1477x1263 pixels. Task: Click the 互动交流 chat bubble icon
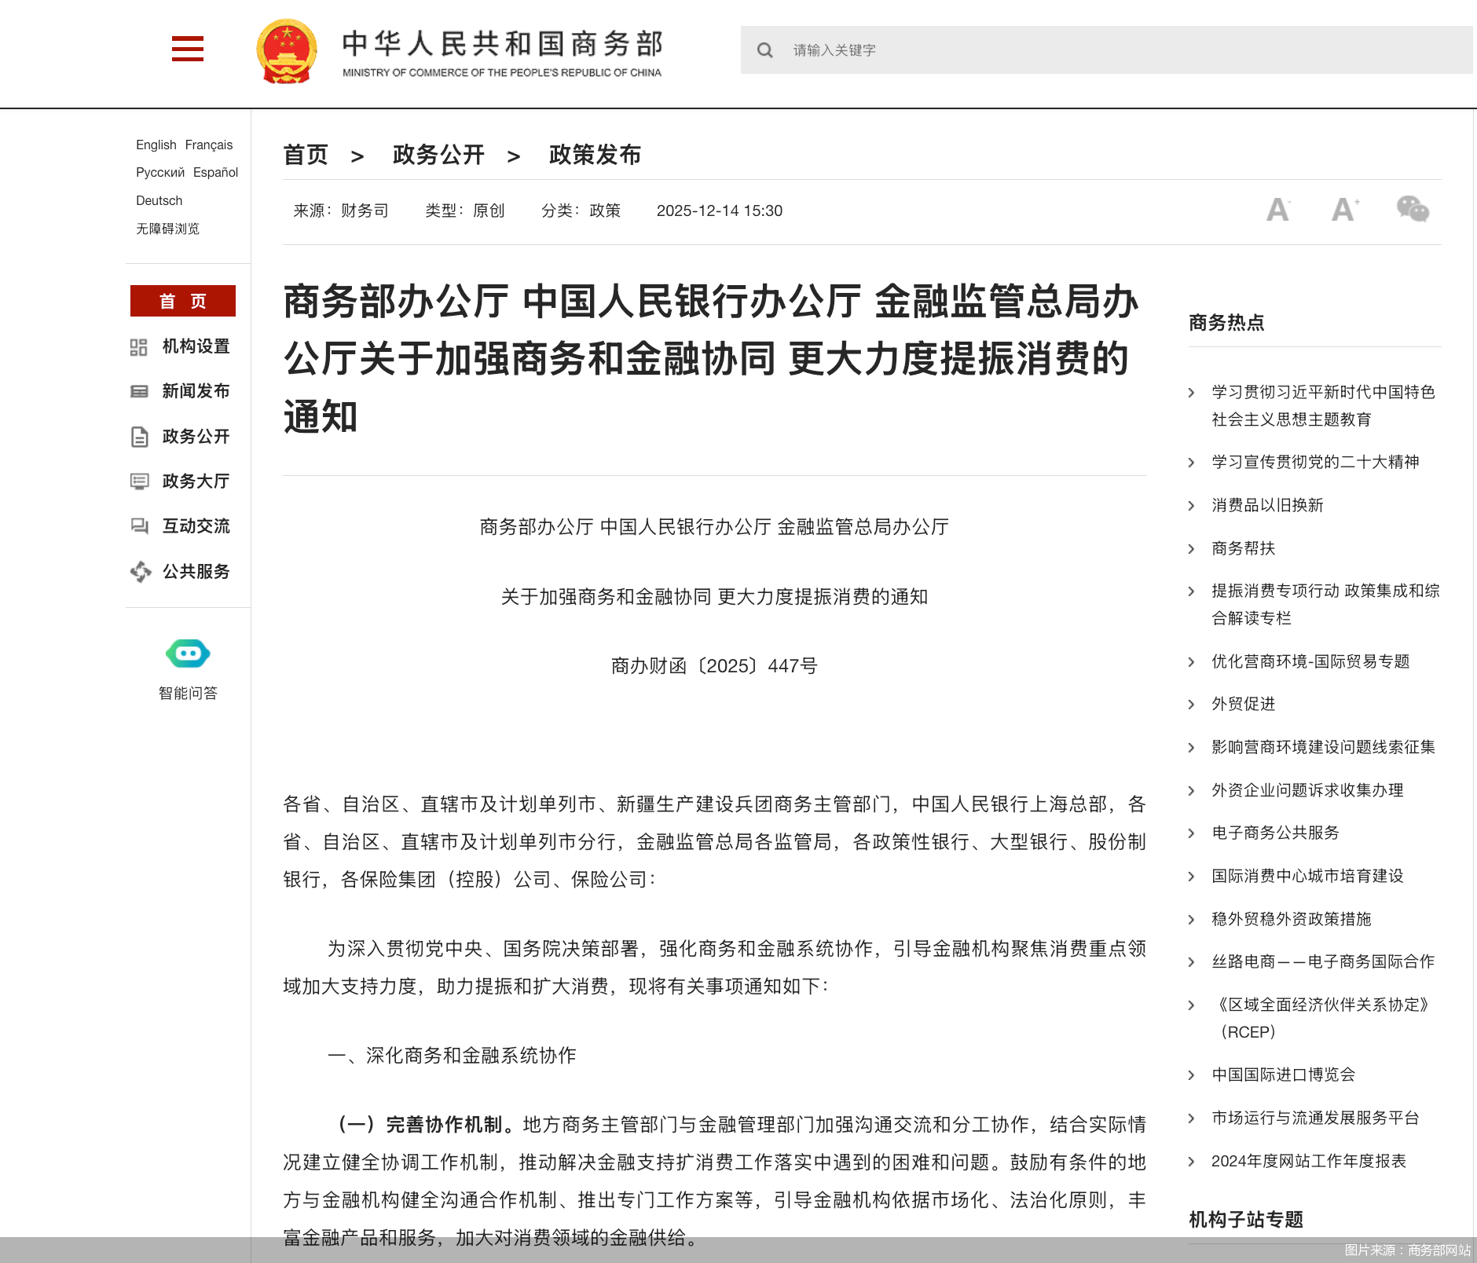[x=141, y=526]
